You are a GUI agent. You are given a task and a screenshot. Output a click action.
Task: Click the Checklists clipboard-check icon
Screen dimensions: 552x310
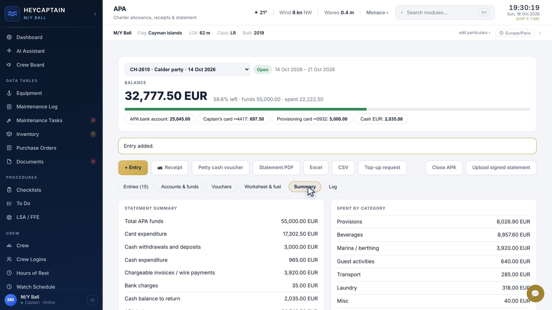(9, 190)
